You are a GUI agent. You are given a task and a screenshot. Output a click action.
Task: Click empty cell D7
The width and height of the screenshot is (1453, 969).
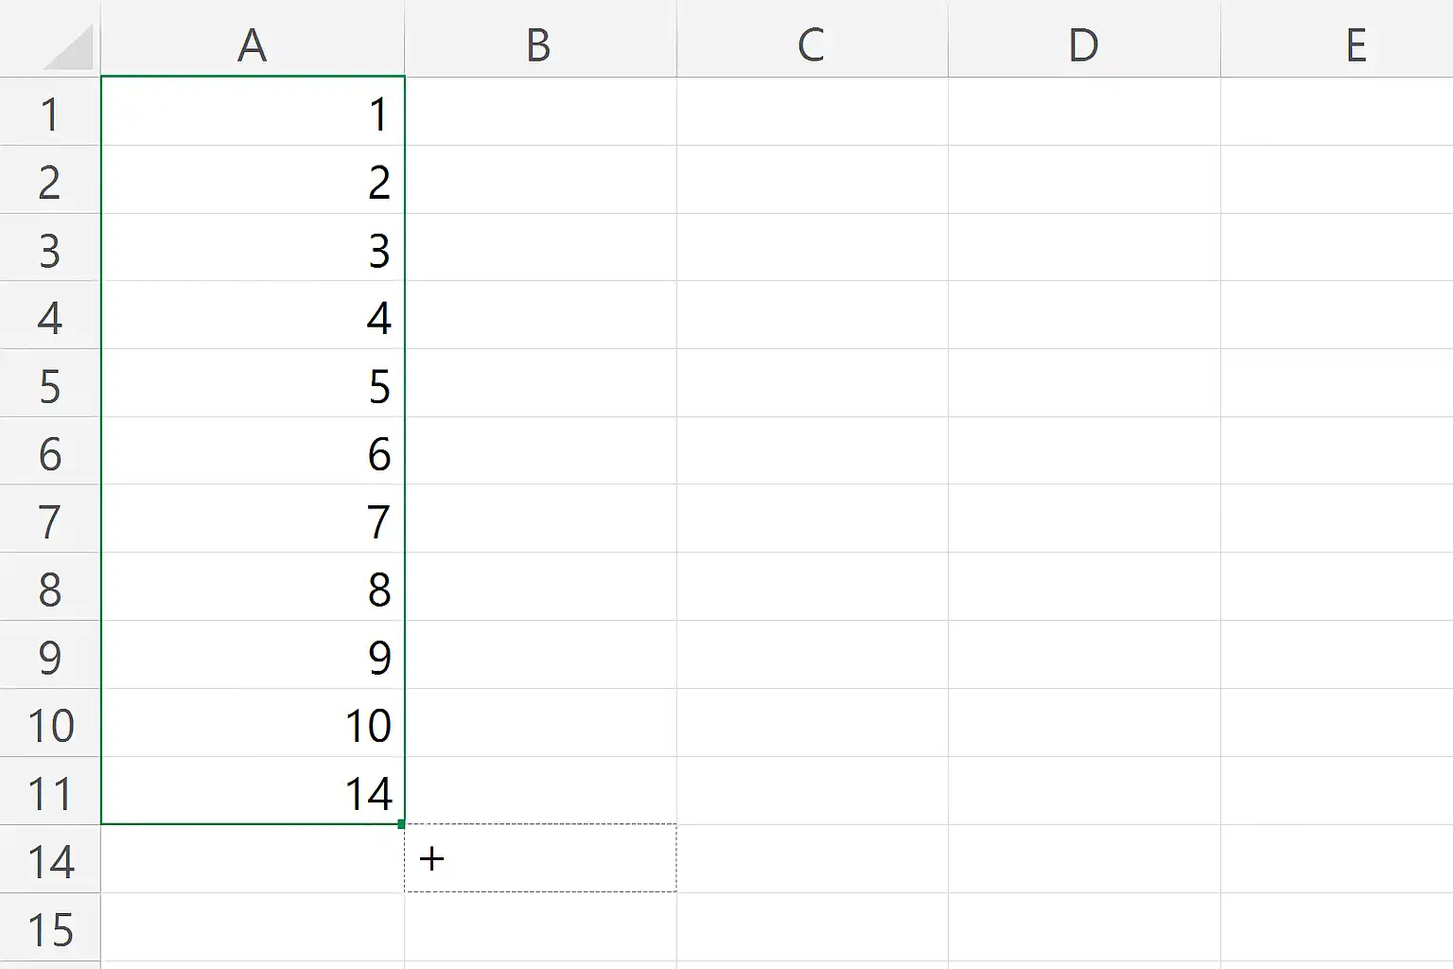pyautogui.click(x=1082, y=521)
